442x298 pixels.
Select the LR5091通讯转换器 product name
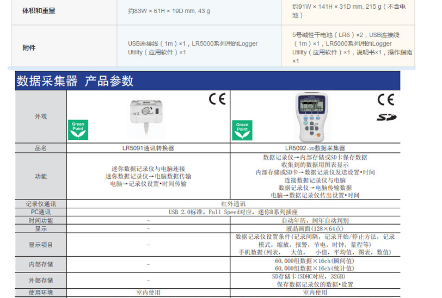[148, 148]
